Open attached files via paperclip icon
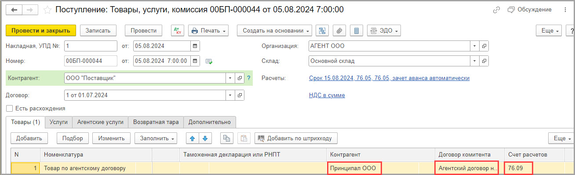 point(339,30)
